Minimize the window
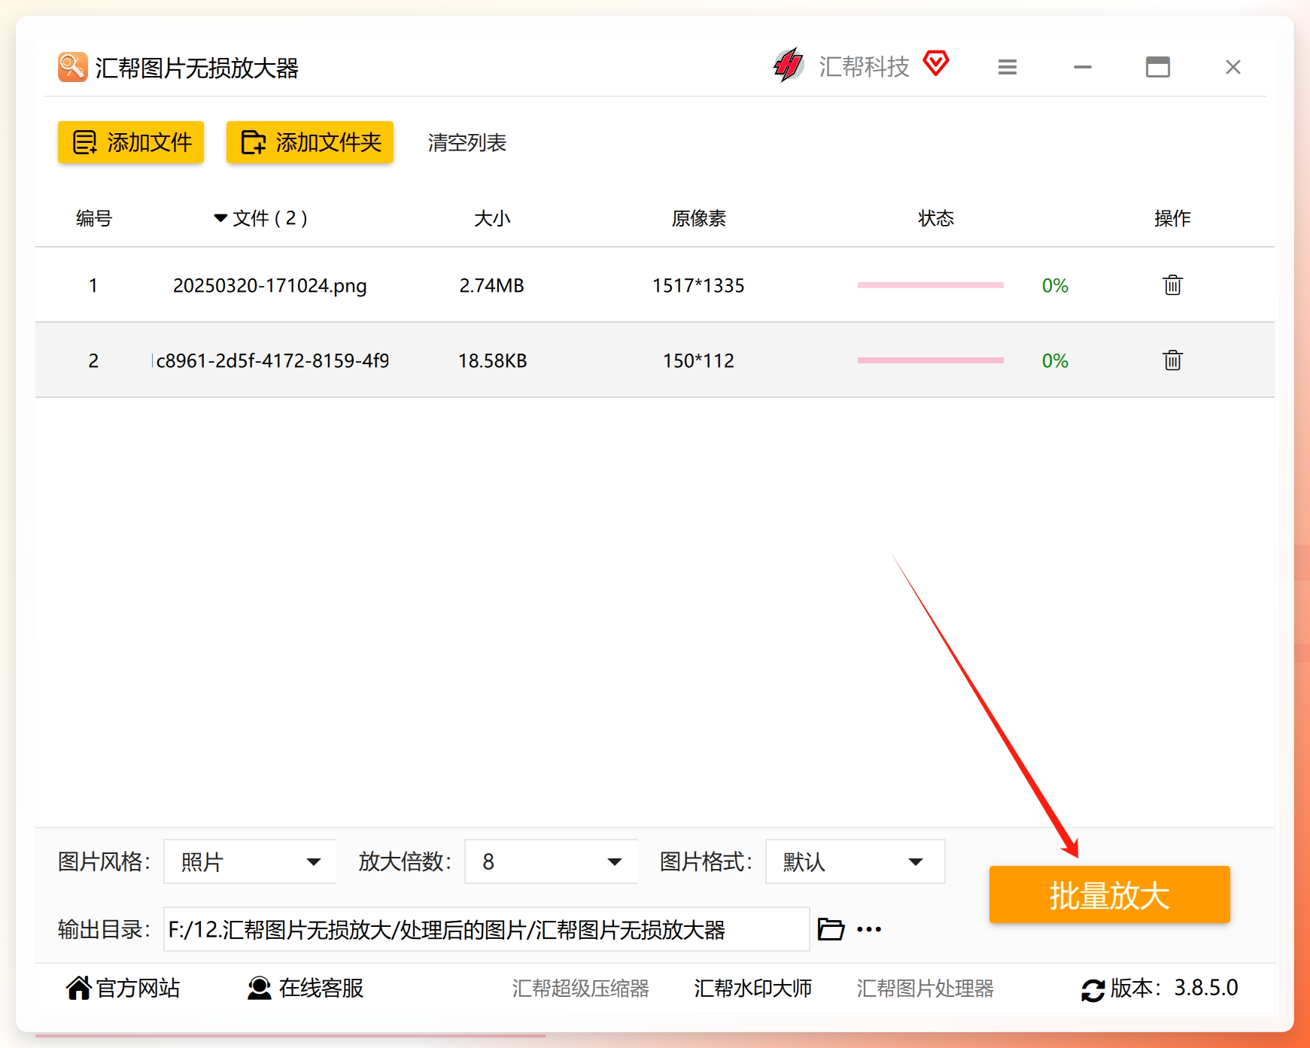 (1083, 68)
